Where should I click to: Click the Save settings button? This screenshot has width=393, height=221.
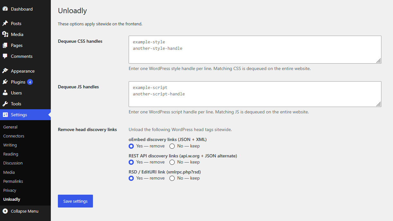75,201
